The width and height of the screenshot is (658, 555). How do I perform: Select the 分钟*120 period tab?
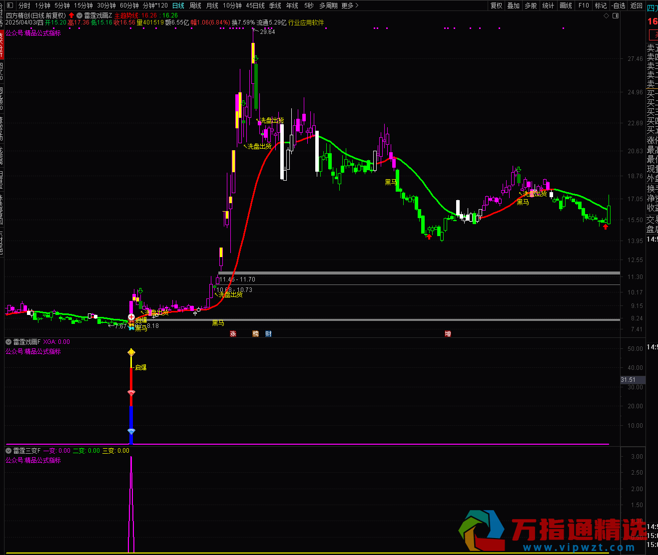pos(155,5)
